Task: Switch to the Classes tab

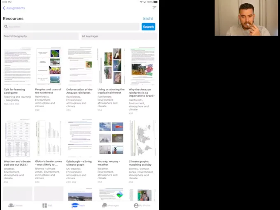Action: click(15, 205)
